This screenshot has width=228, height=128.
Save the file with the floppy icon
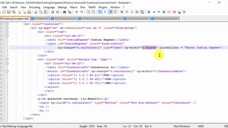click(9, 12)
